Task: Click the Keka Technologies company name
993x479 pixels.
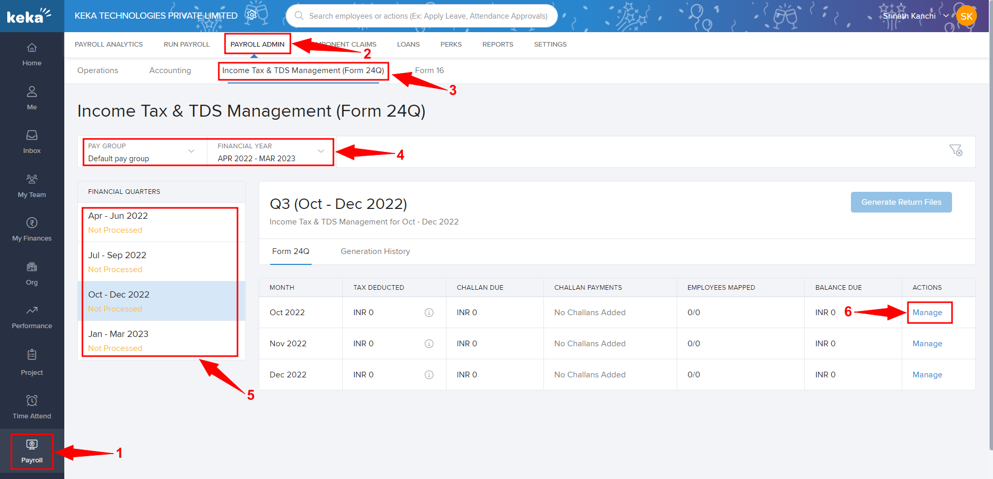Action: tap(156, 16)
